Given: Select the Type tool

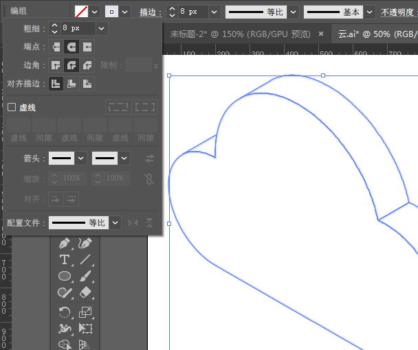Looking at the screenshot, I should click(x=65, y=259).
